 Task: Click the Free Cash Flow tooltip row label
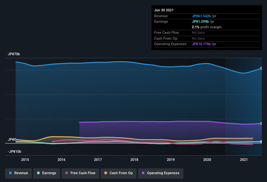(x=167, y=32)
